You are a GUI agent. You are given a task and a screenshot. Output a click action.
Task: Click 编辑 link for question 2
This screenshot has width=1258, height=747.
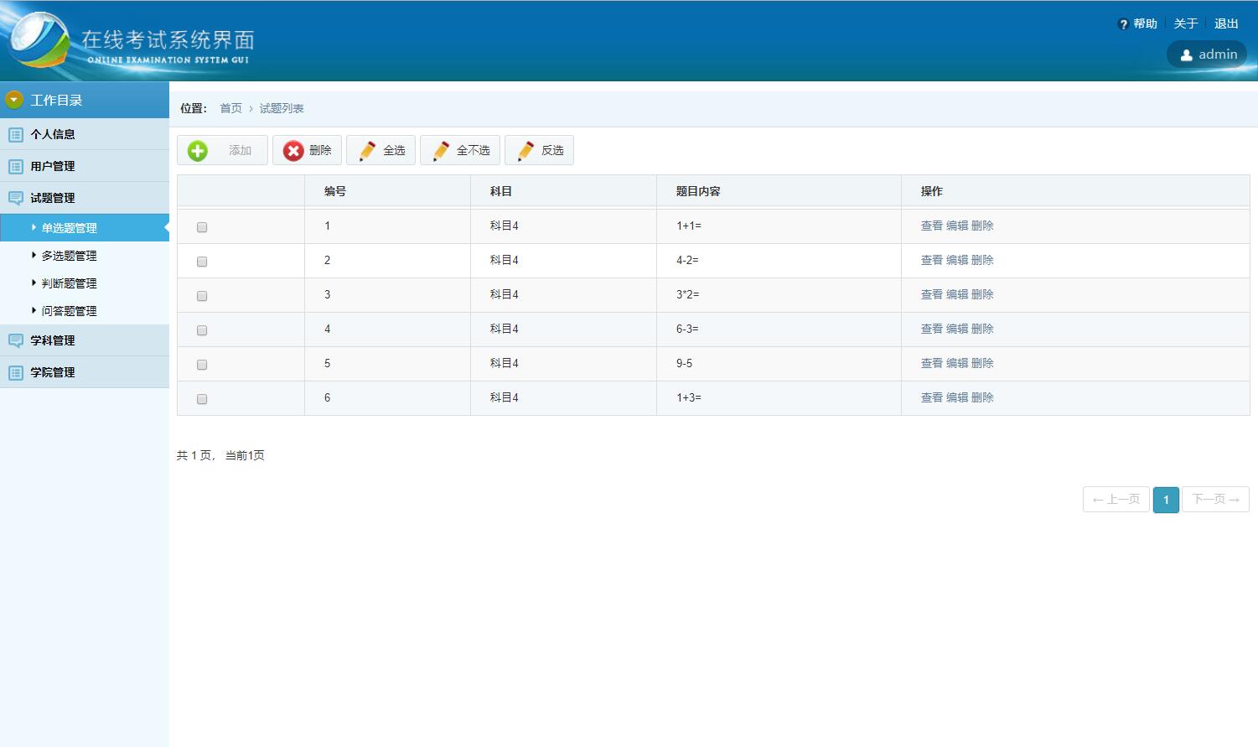pos(957,261)
